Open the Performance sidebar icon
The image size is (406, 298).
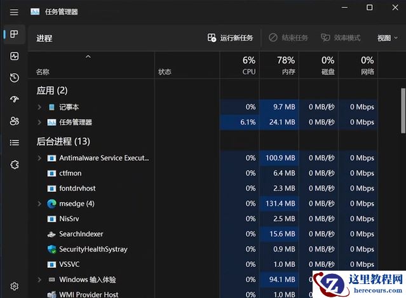[x=14, y=56]
